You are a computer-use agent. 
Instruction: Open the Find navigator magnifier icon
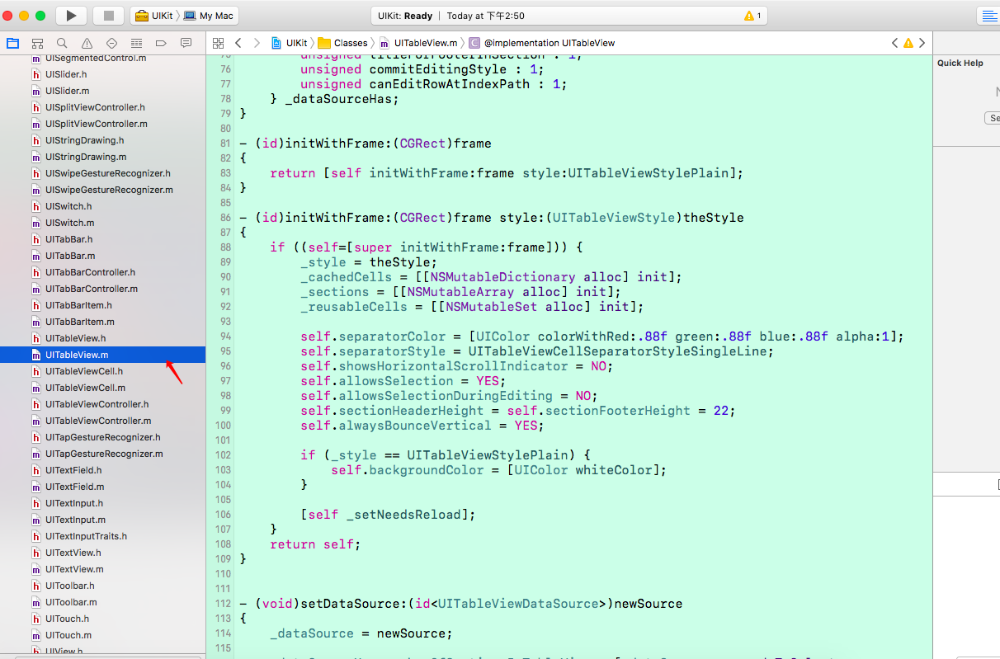click(62, 43)
